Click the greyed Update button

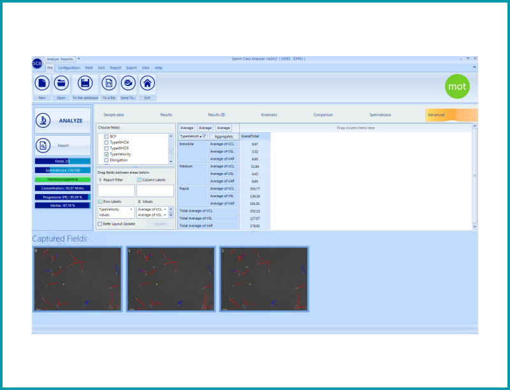(x=161, y=224)
